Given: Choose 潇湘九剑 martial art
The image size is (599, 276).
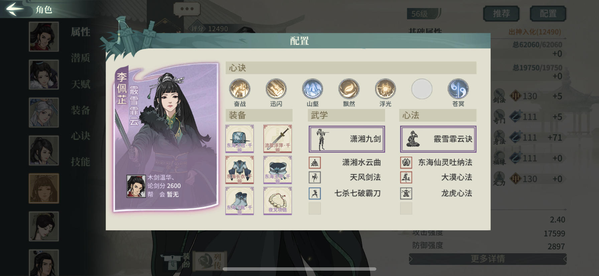Looking at the screenshot, I should (x=347, y=139).
